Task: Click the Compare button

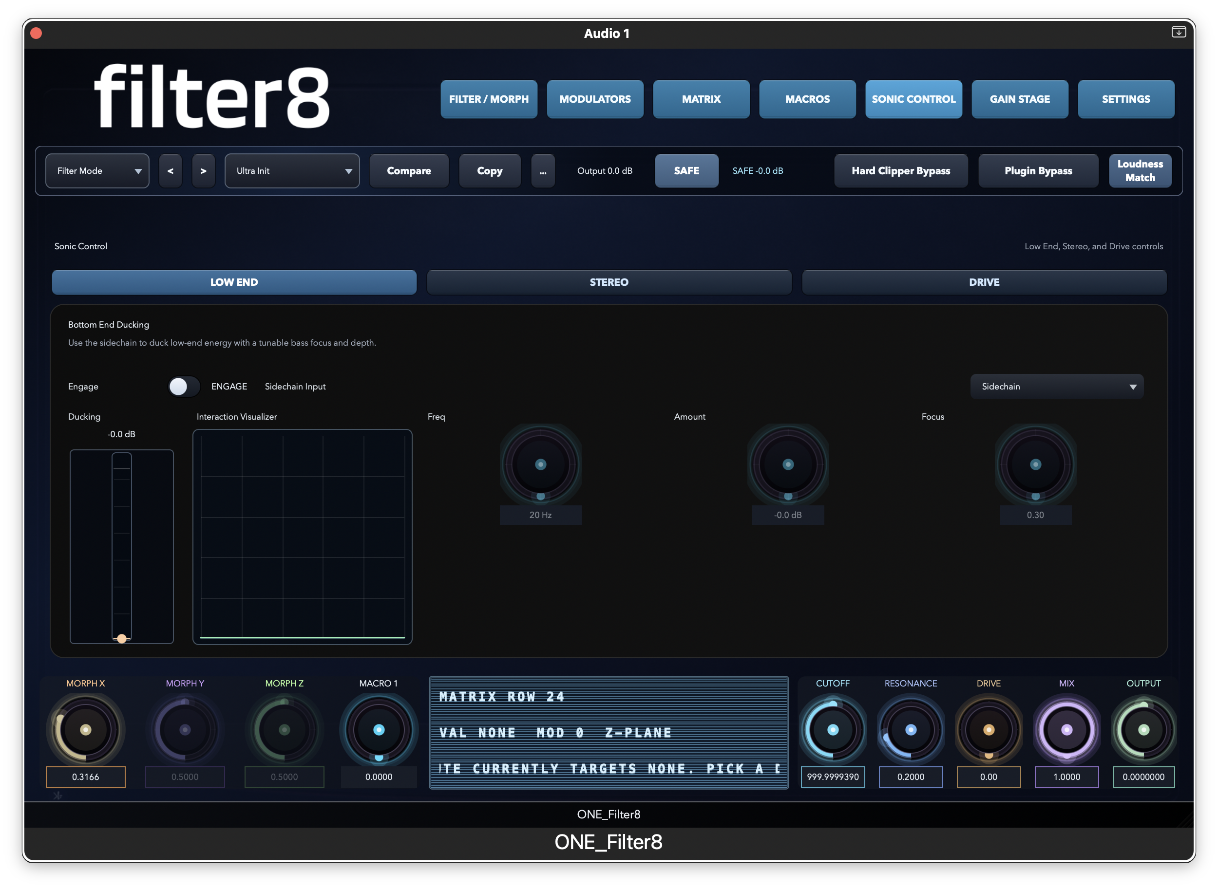Action: point(409,170)
